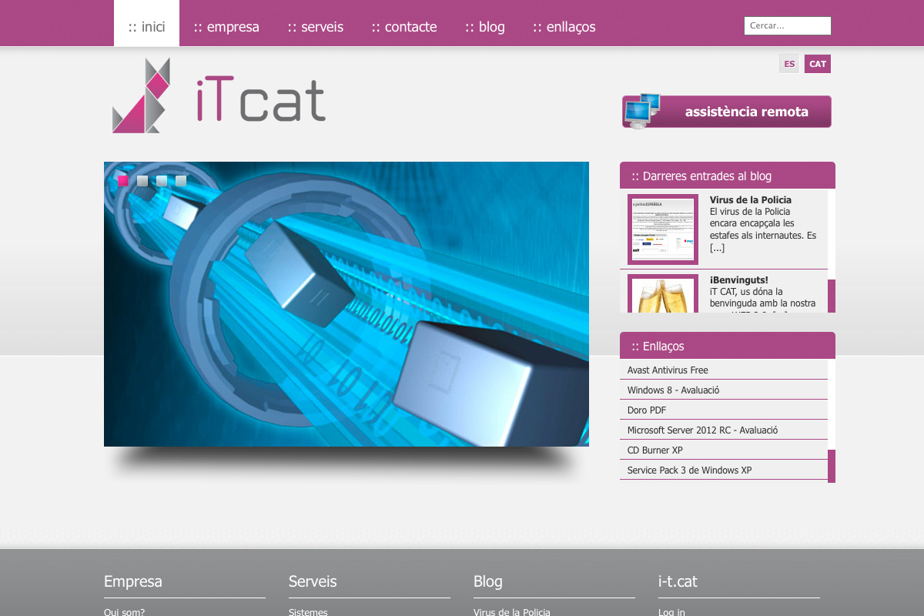The height and width of the screenshot is (616, 924).
Task: Select the first pink slider indicator
Action: point(123,181)
